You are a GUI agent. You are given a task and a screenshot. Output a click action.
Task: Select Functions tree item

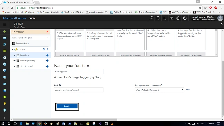[x=24, y=55]
